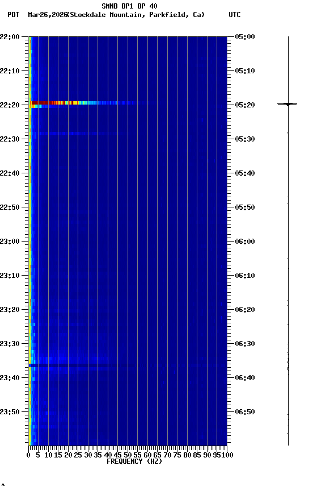Viewport: 313px width, 491px height.
Task: Click the '5' frequency axis label
Action: [38, 455]
